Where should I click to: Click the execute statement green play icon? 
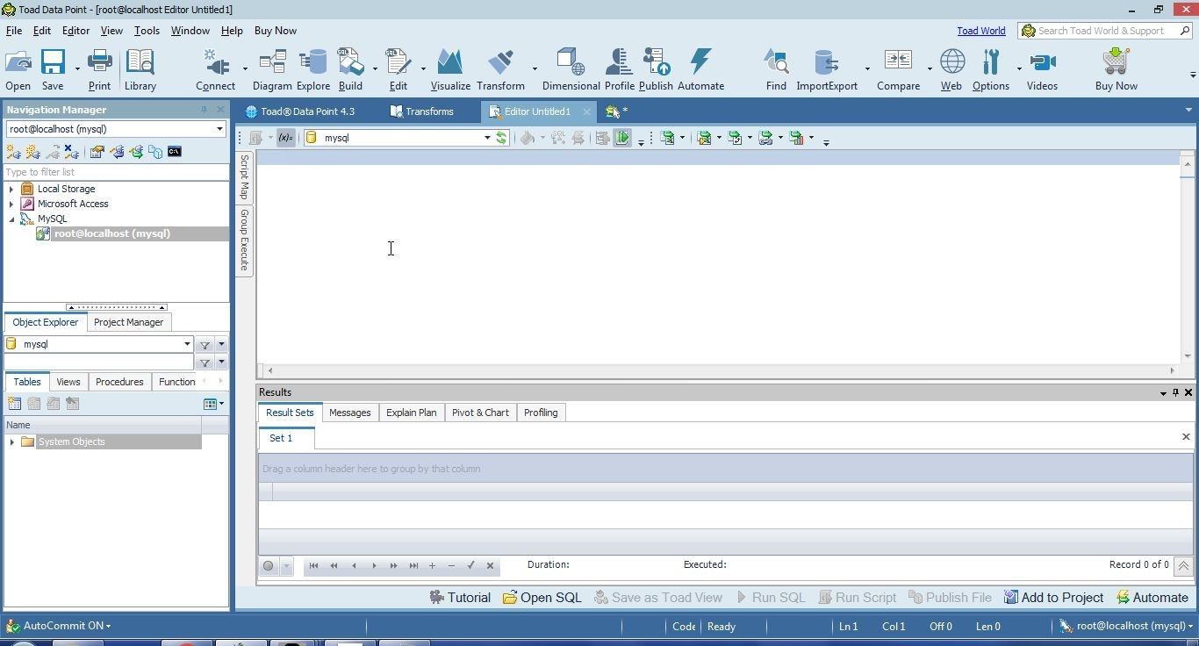(x=622, y=138)
